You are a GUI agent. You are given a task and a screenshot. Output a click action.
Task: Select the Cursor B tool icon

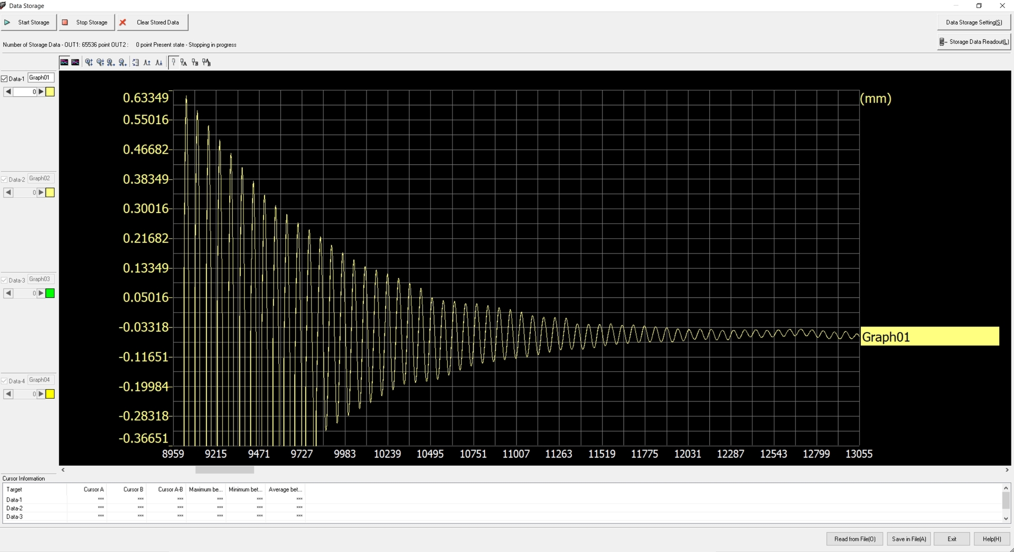click(195, 62)
